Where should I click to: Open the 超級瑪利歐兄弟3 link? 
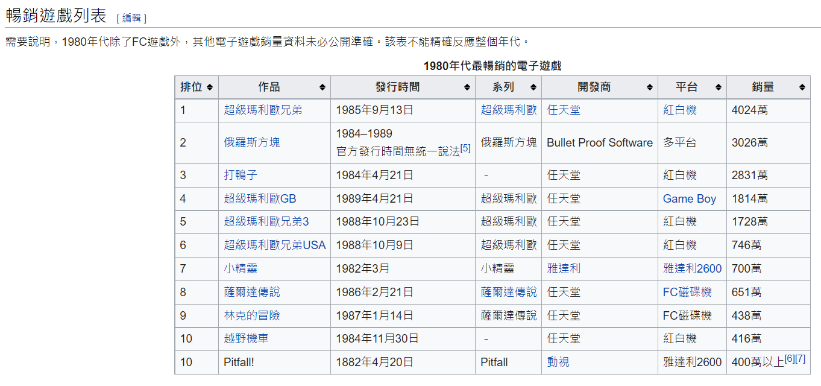[266, 222]
